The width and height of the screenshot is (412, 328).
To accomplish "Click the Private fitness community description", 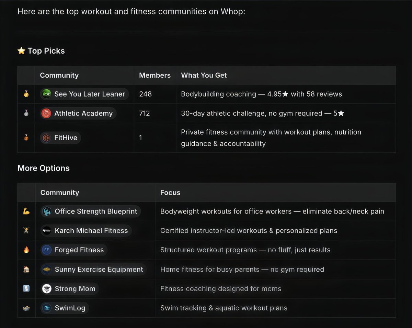I will point(271,138).
